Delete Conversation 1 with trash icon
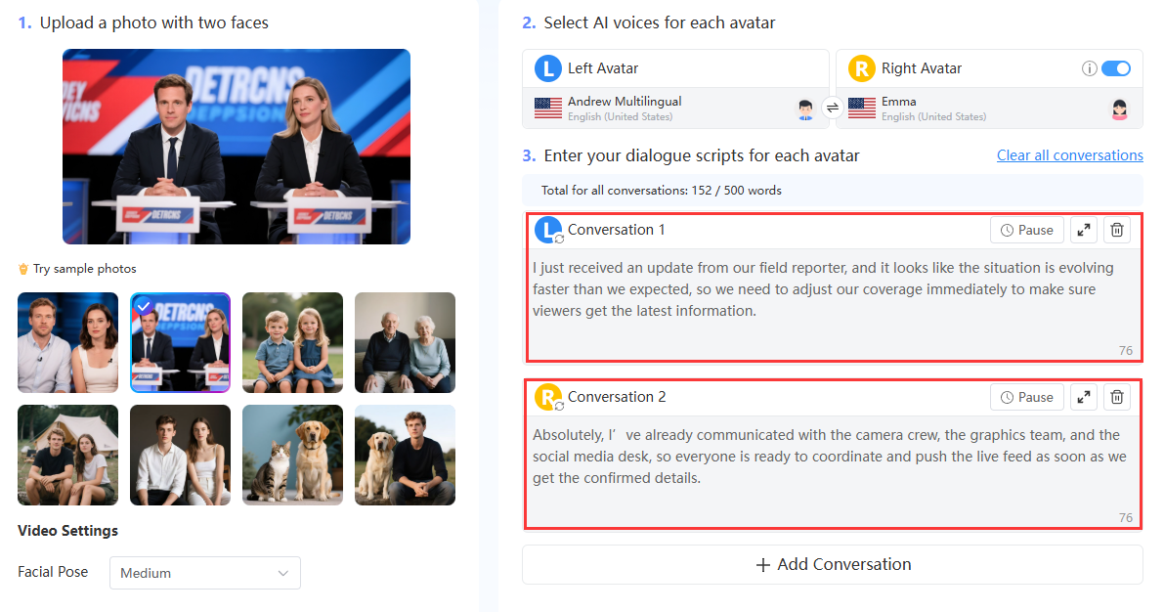 point(1116,231)
